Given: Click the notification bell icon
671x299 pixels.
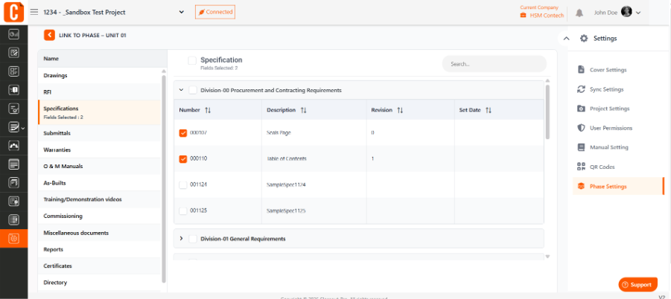Looking at the screenshot, I should tap(579, 13).
